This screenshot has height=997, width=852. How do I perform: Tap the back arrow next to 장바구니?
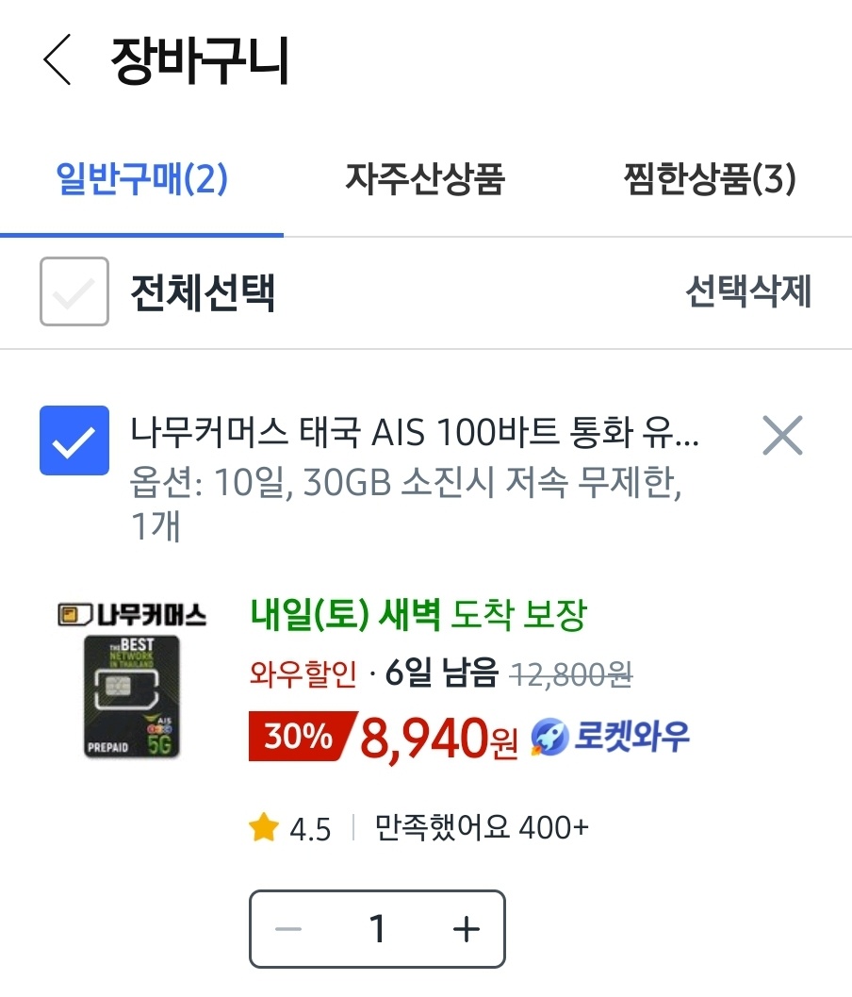[57, 60]
